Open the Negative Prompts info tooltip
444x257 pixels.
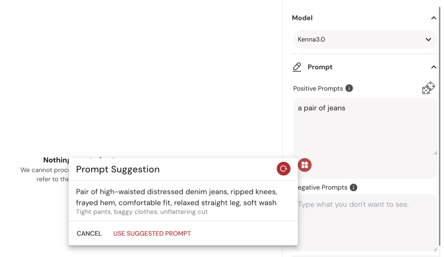coord(353,188)
